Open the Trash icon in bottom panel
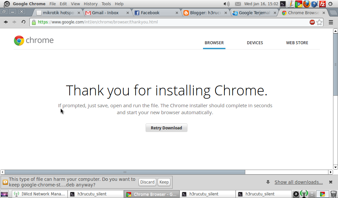The height and width of the screenshot is (198, 338). (x=333, y=194)
